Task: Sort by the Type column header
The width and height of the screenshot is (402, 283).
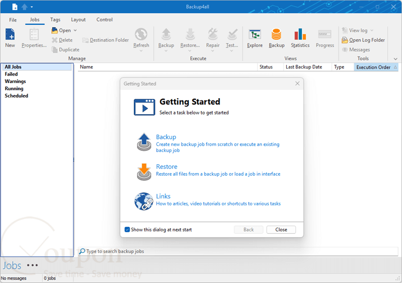Action: click(343, 67)
